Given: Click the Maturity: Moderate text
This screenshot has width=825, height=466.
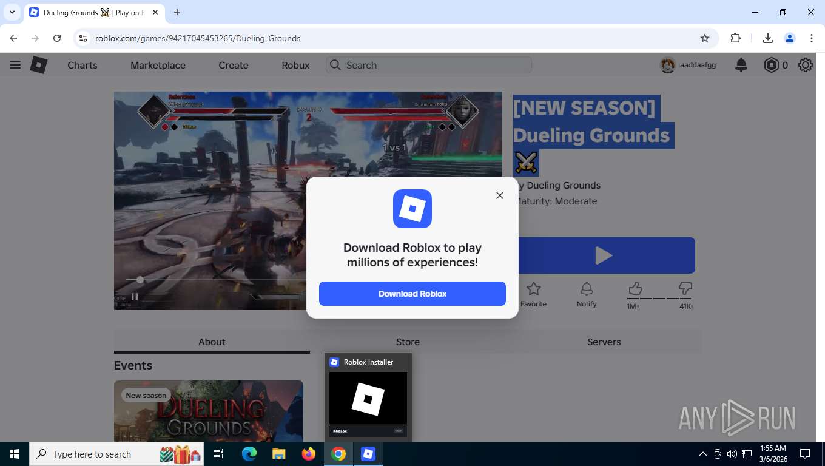Looking at the screenshot, I should [556, 201].
